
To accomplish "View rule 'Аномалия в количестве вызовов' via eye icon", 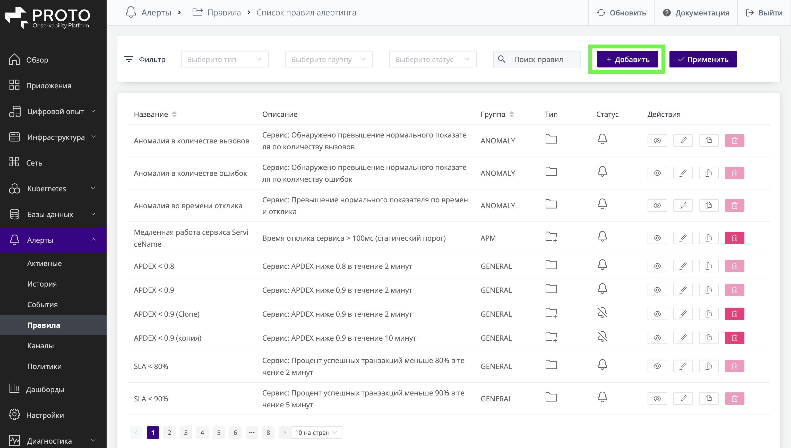I will pos(657,141).
